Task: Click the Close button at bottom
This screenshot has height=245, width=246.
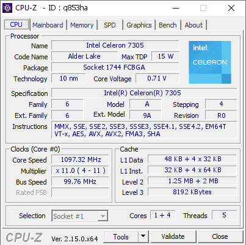Action: click(x=220, y=236)
